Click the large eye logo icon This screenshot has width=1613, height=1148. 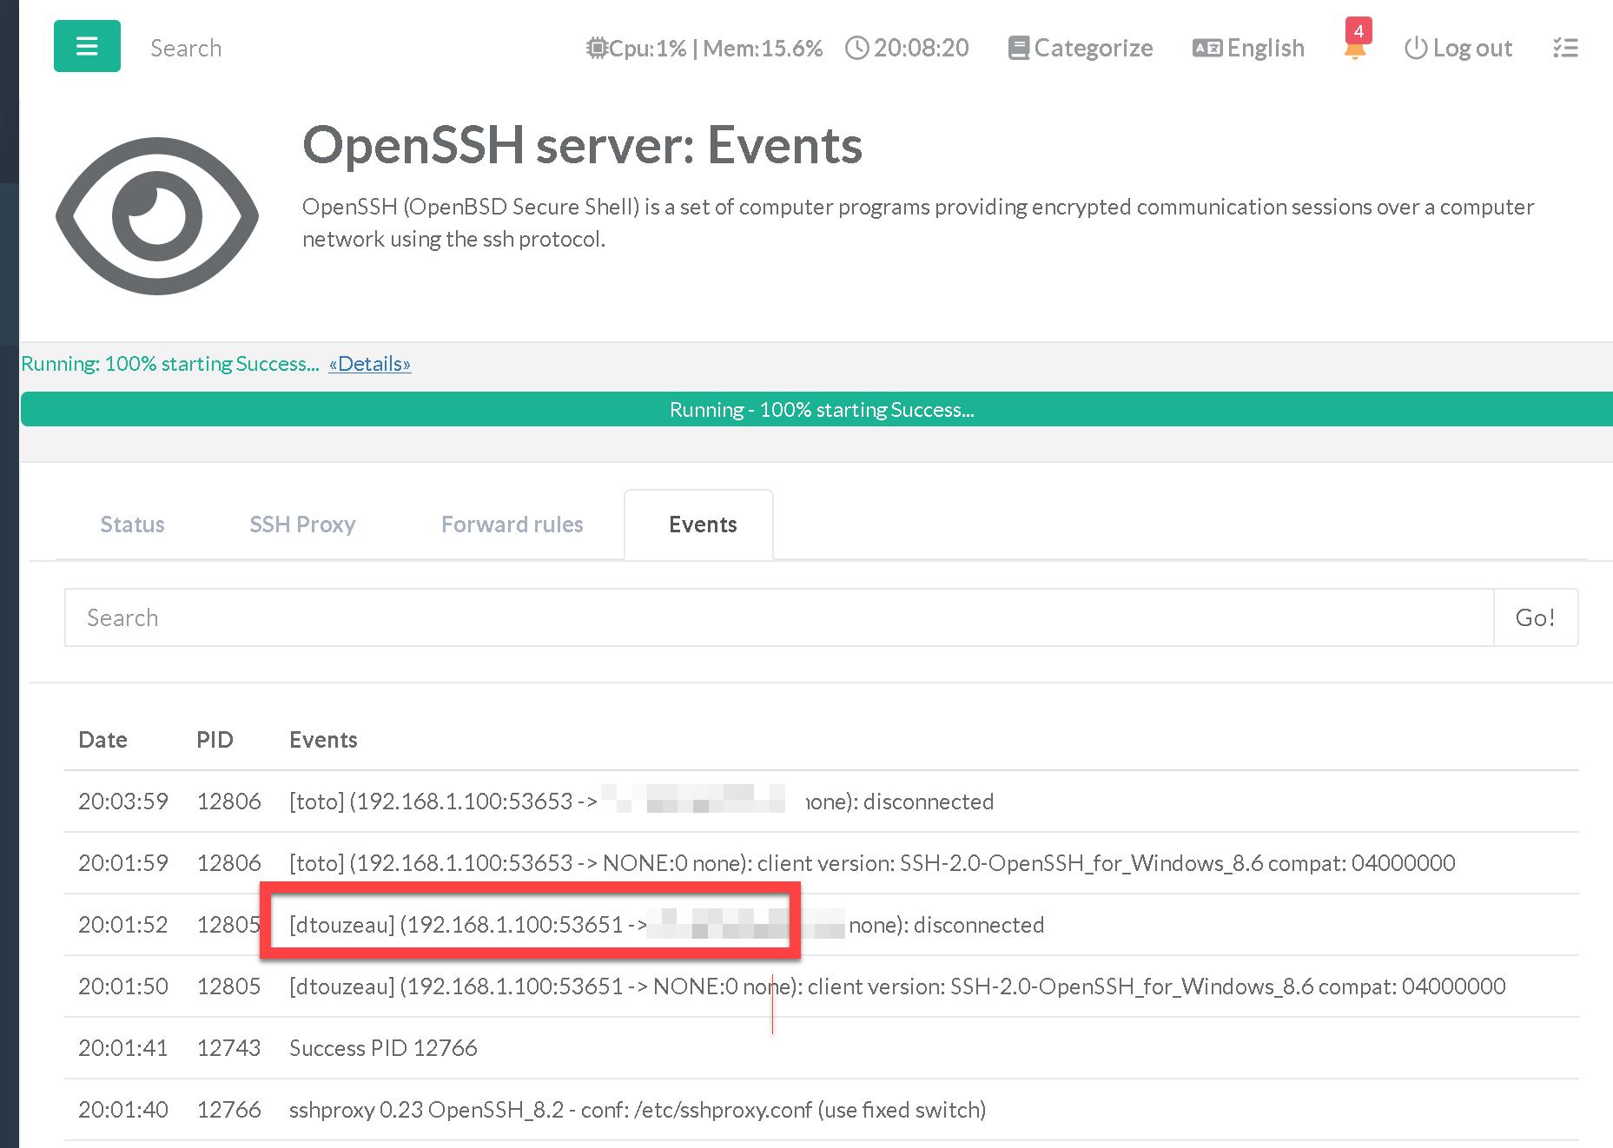pyautogui.click(x=157, y=215)
